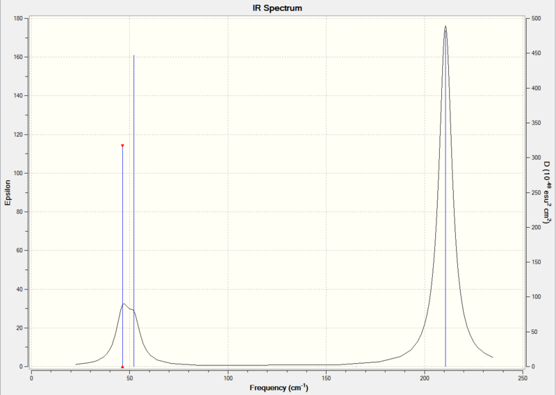Screen dimensions: 556x395
Task: Click the small curve peak near 47 cm-1
Action: click(124, 303)
